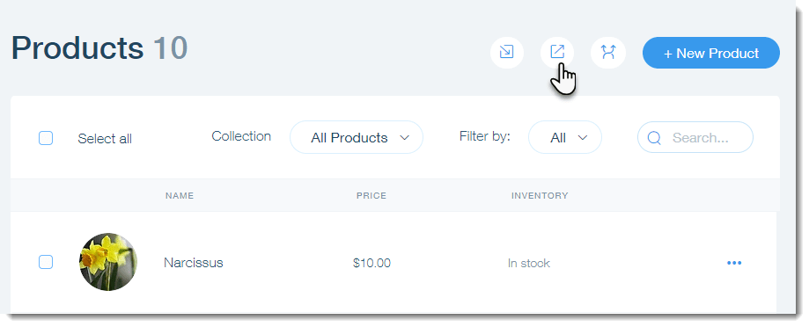Click the Select all label text
This screenshot has height=327, width=809.
click(x=105, y=139)
